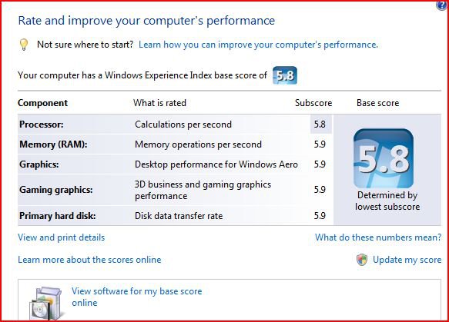Click the Component column header
This screenshot has width=449, height=322.
coord(42,103)
